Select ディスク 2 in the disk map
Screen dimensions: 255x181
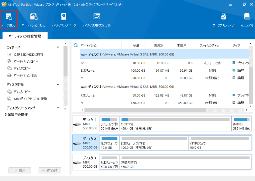[86, 143]
